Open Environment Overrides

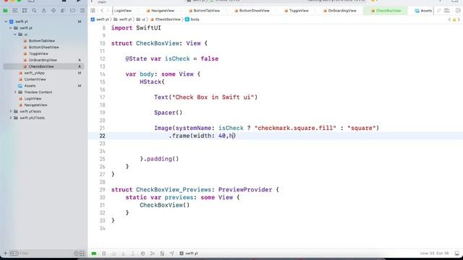click(x=162, y=253)
